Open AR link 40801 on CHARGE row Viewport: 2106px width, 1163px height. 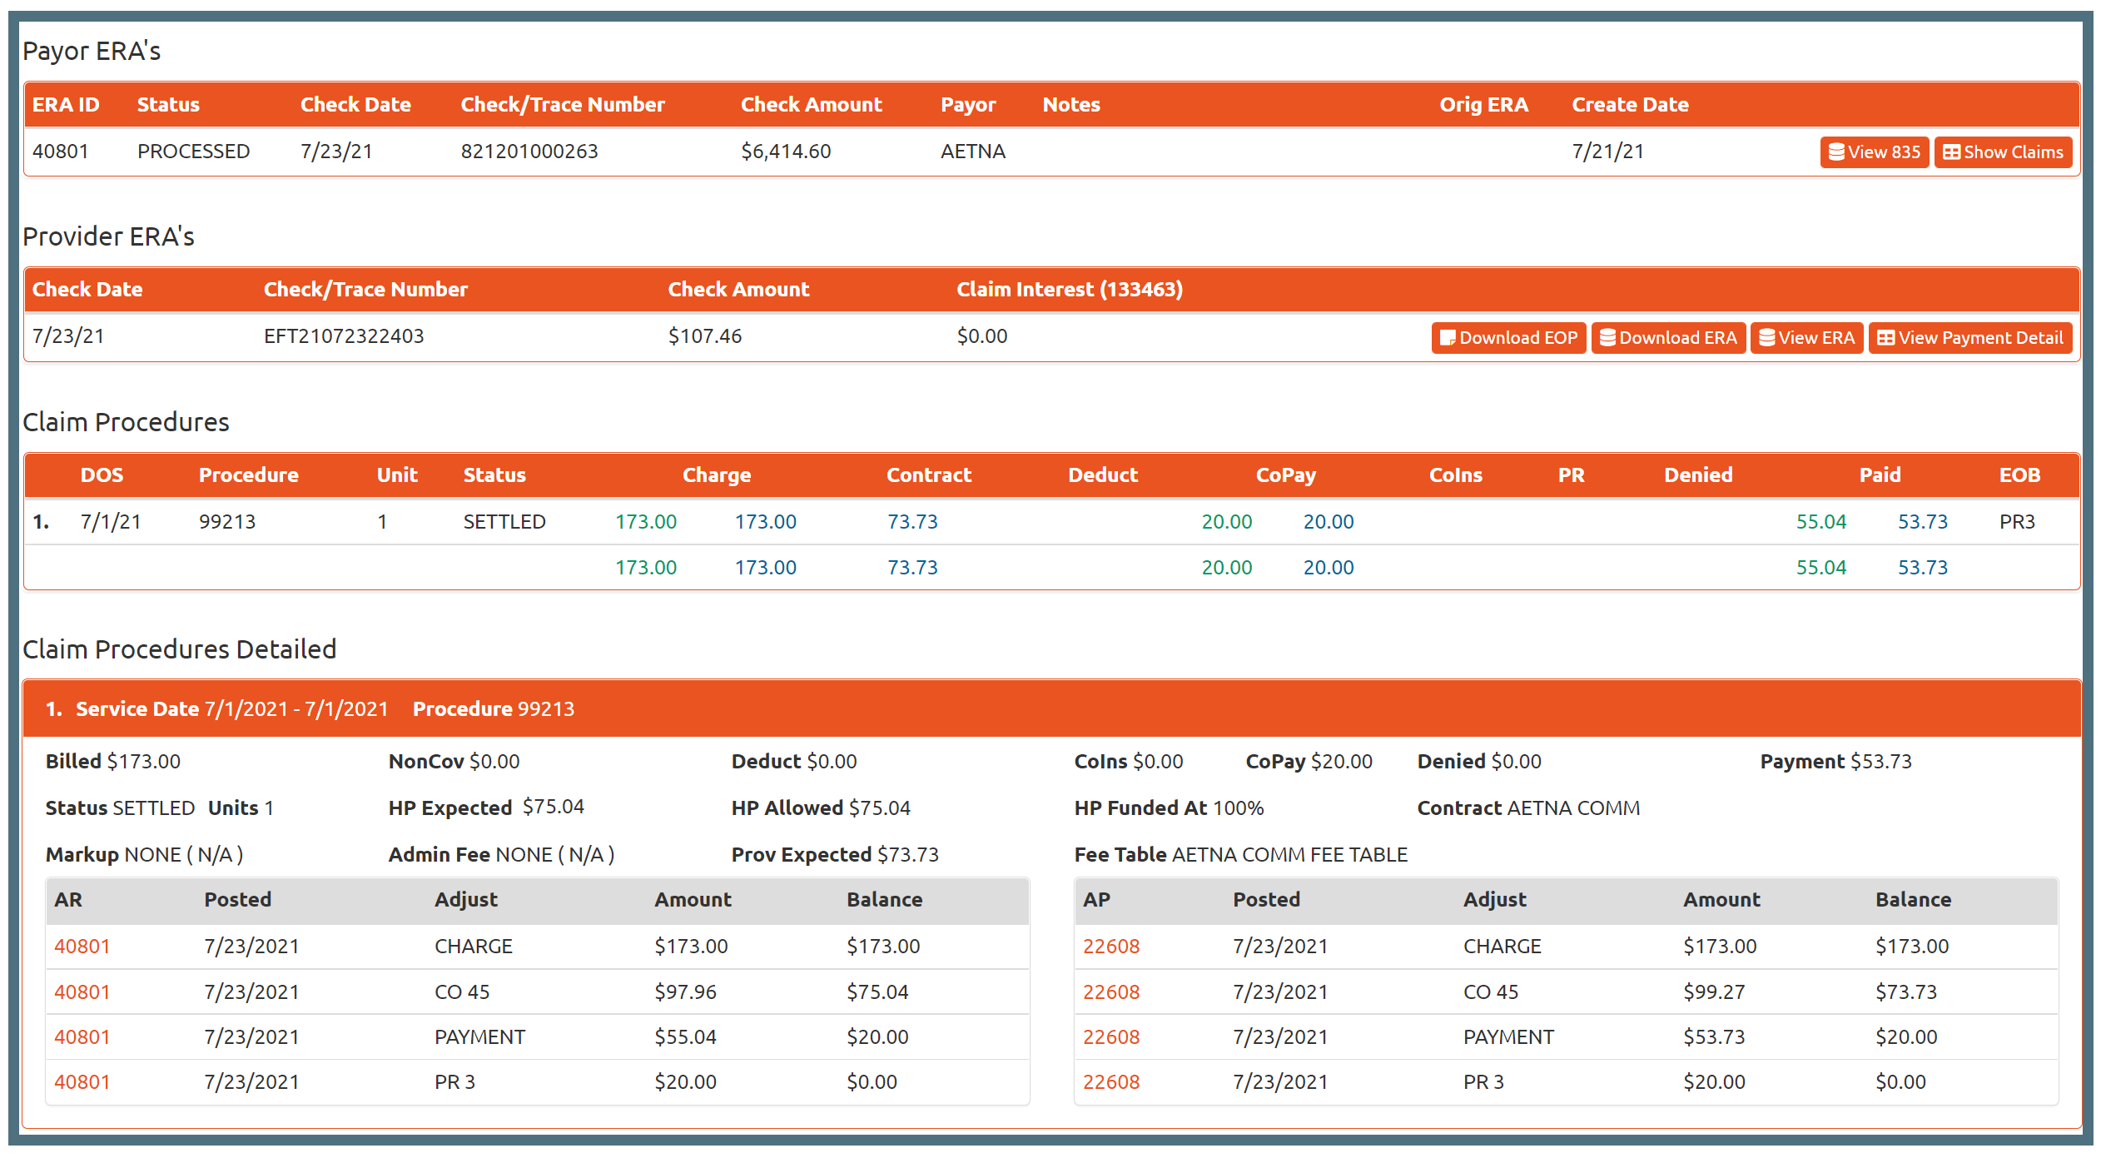point(82,947)
